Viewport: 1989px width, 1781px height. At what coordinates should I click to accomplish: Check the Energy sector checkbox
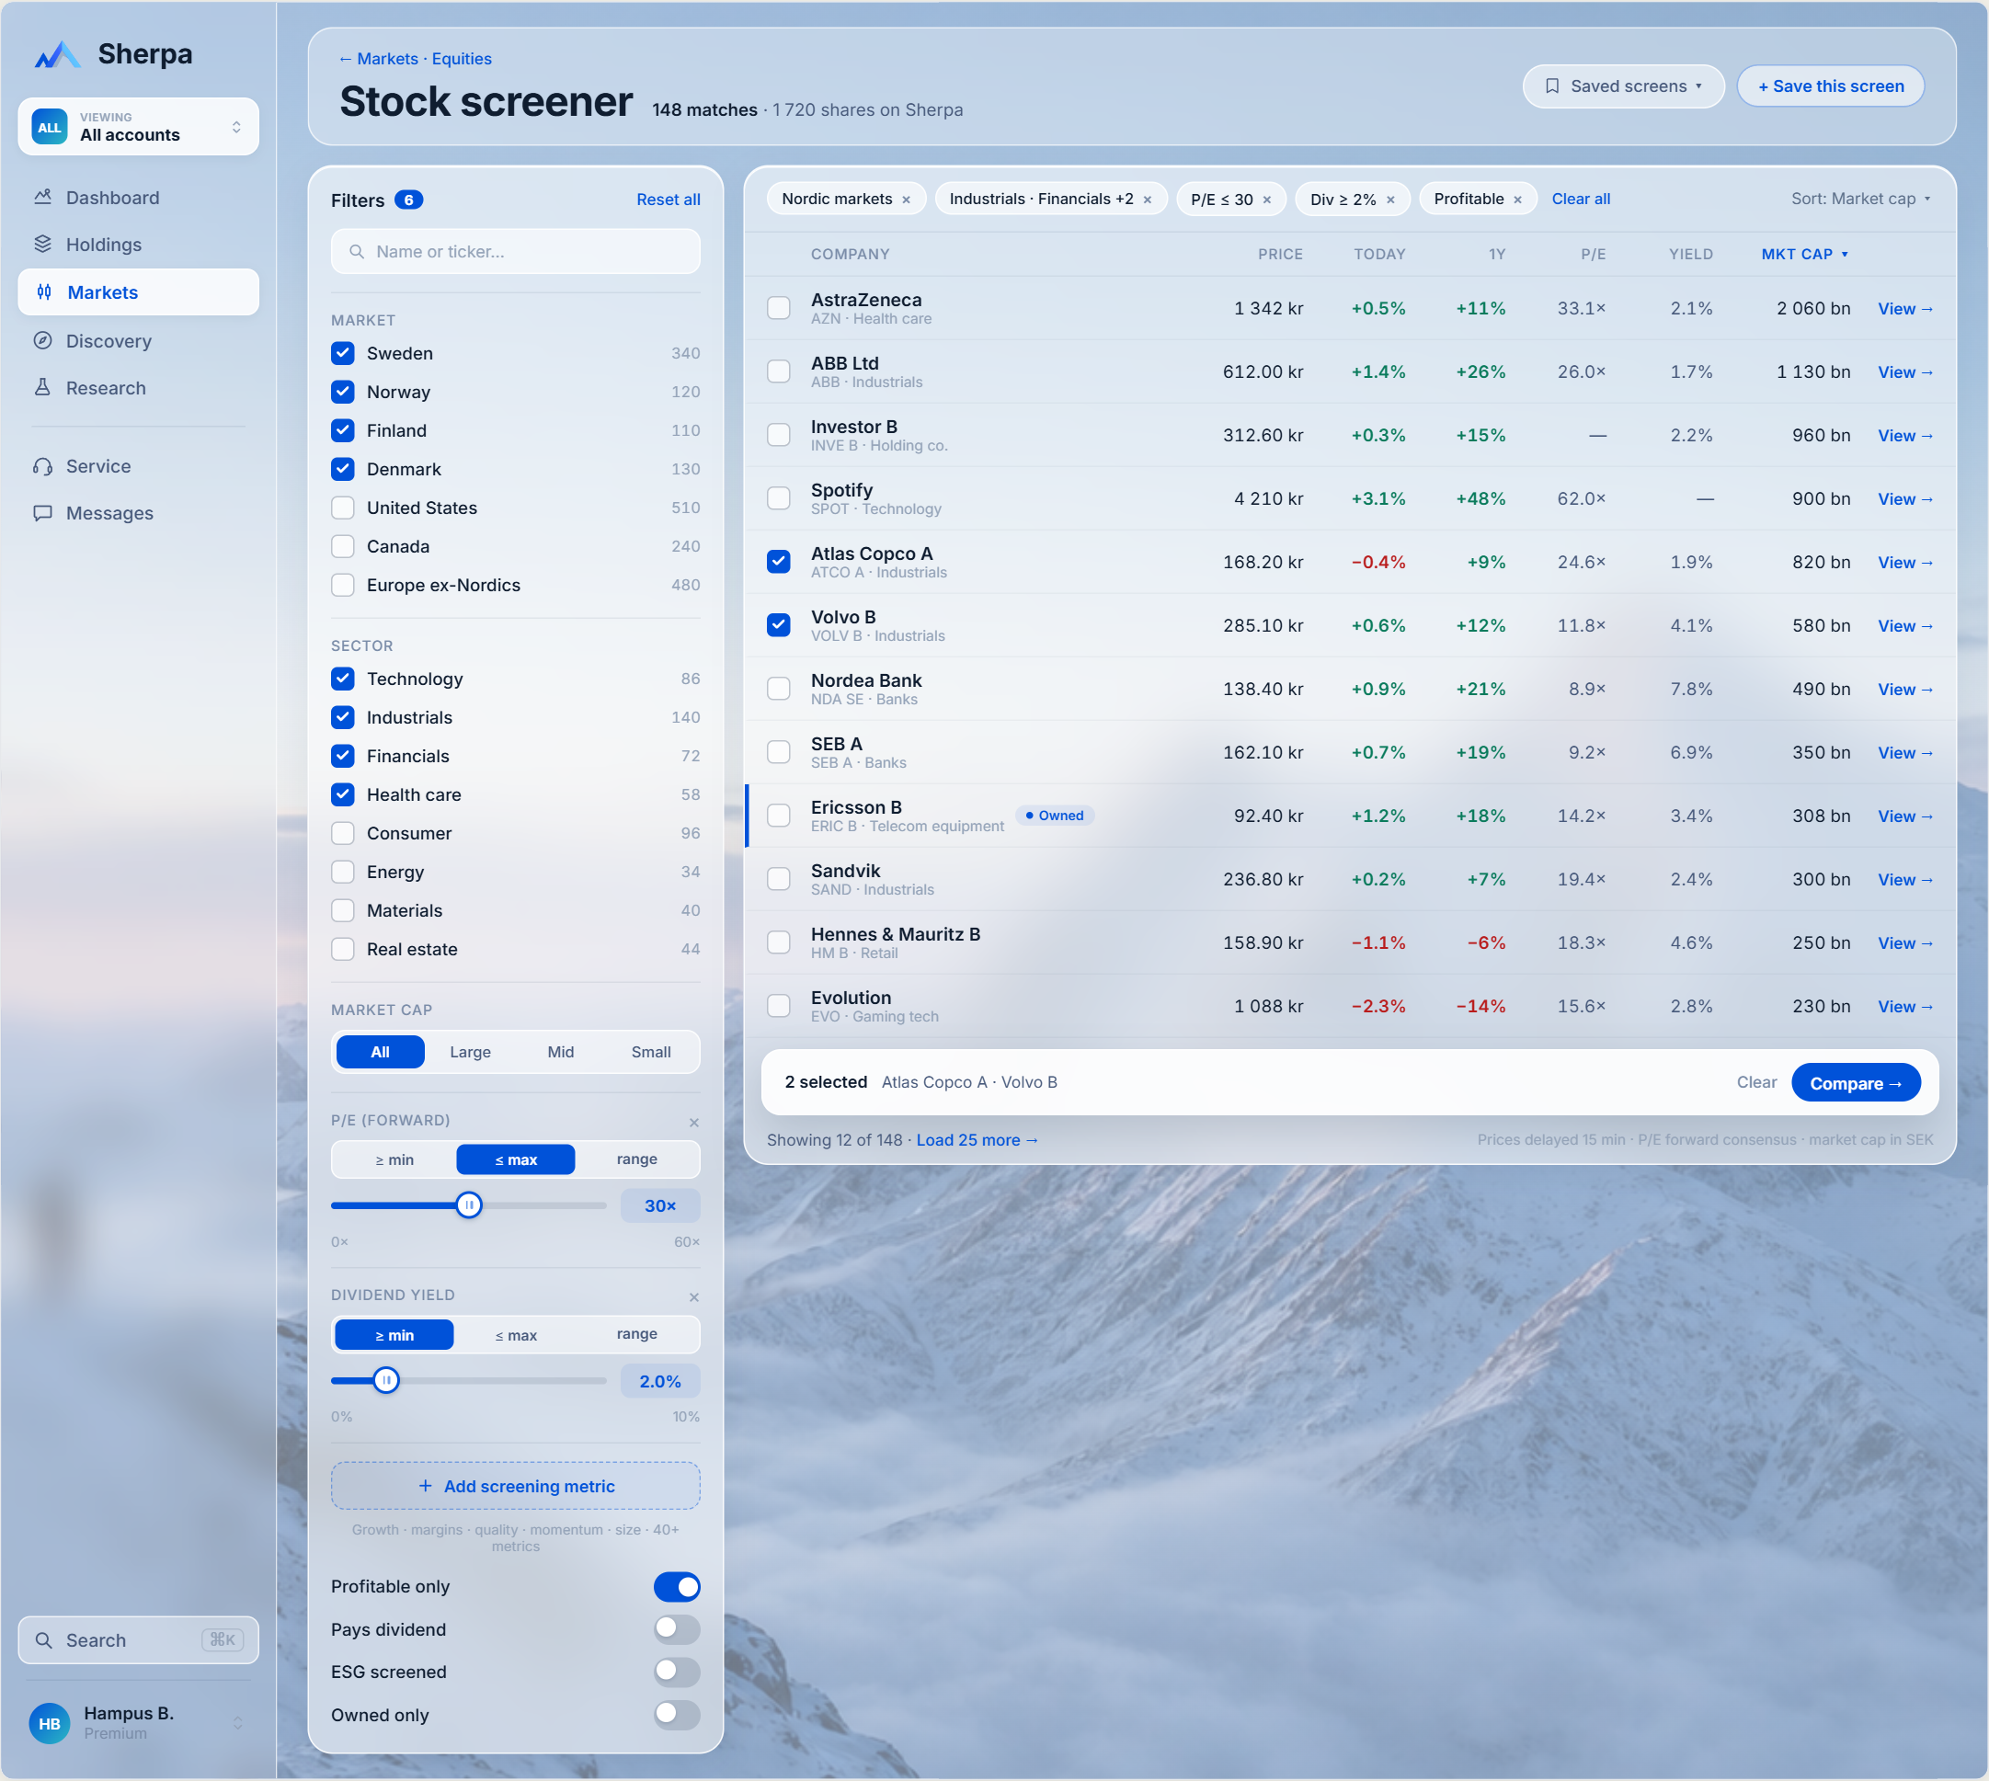pyautogui.click(x=343, y=872)
